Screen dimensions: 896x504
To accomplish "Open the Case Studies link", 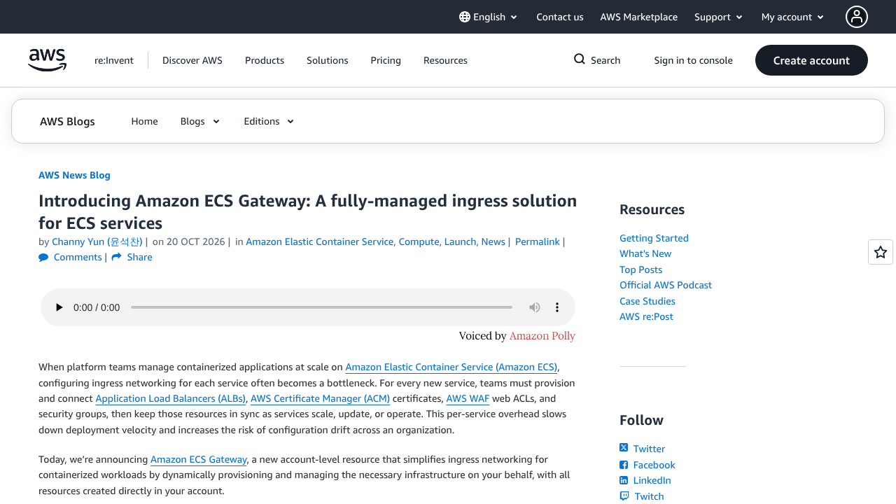I will pos(647,301).
